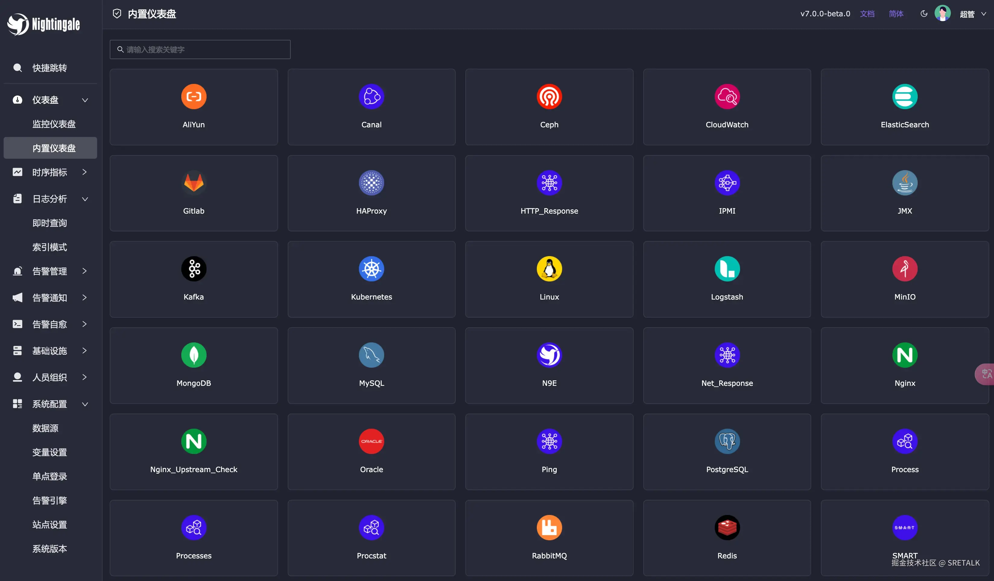Open the MongoDB leaf icon
Viewport: 994px width, 581px height.
pos(193,355)
